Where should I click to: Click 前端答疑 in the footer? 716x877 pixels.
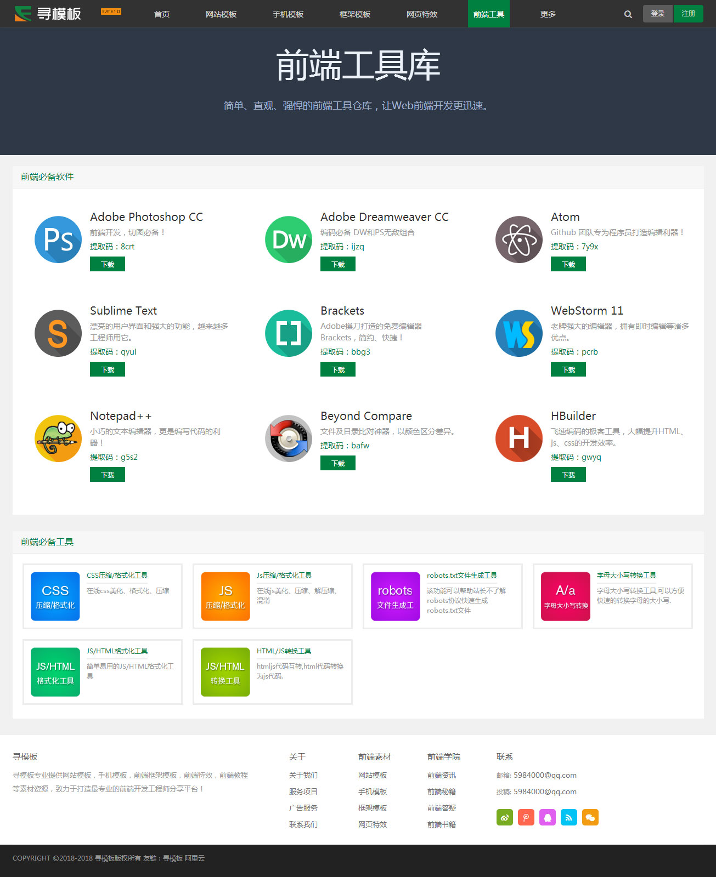click(x=442, y=808)
